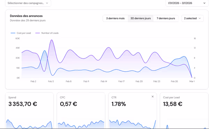
Task: Click the Données des 29 derniers jours subtitle
Action: click(28, 21)
